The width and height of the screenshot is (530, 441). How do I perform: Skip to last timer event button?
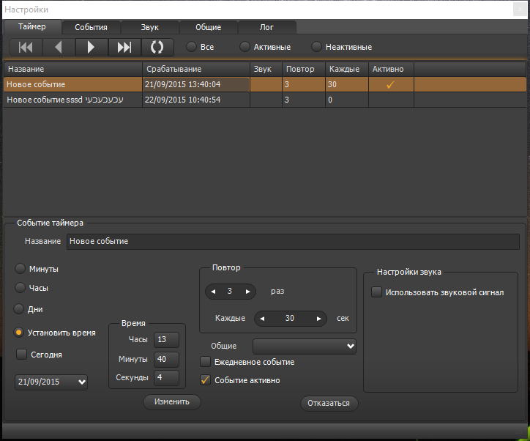coord(124,48)
